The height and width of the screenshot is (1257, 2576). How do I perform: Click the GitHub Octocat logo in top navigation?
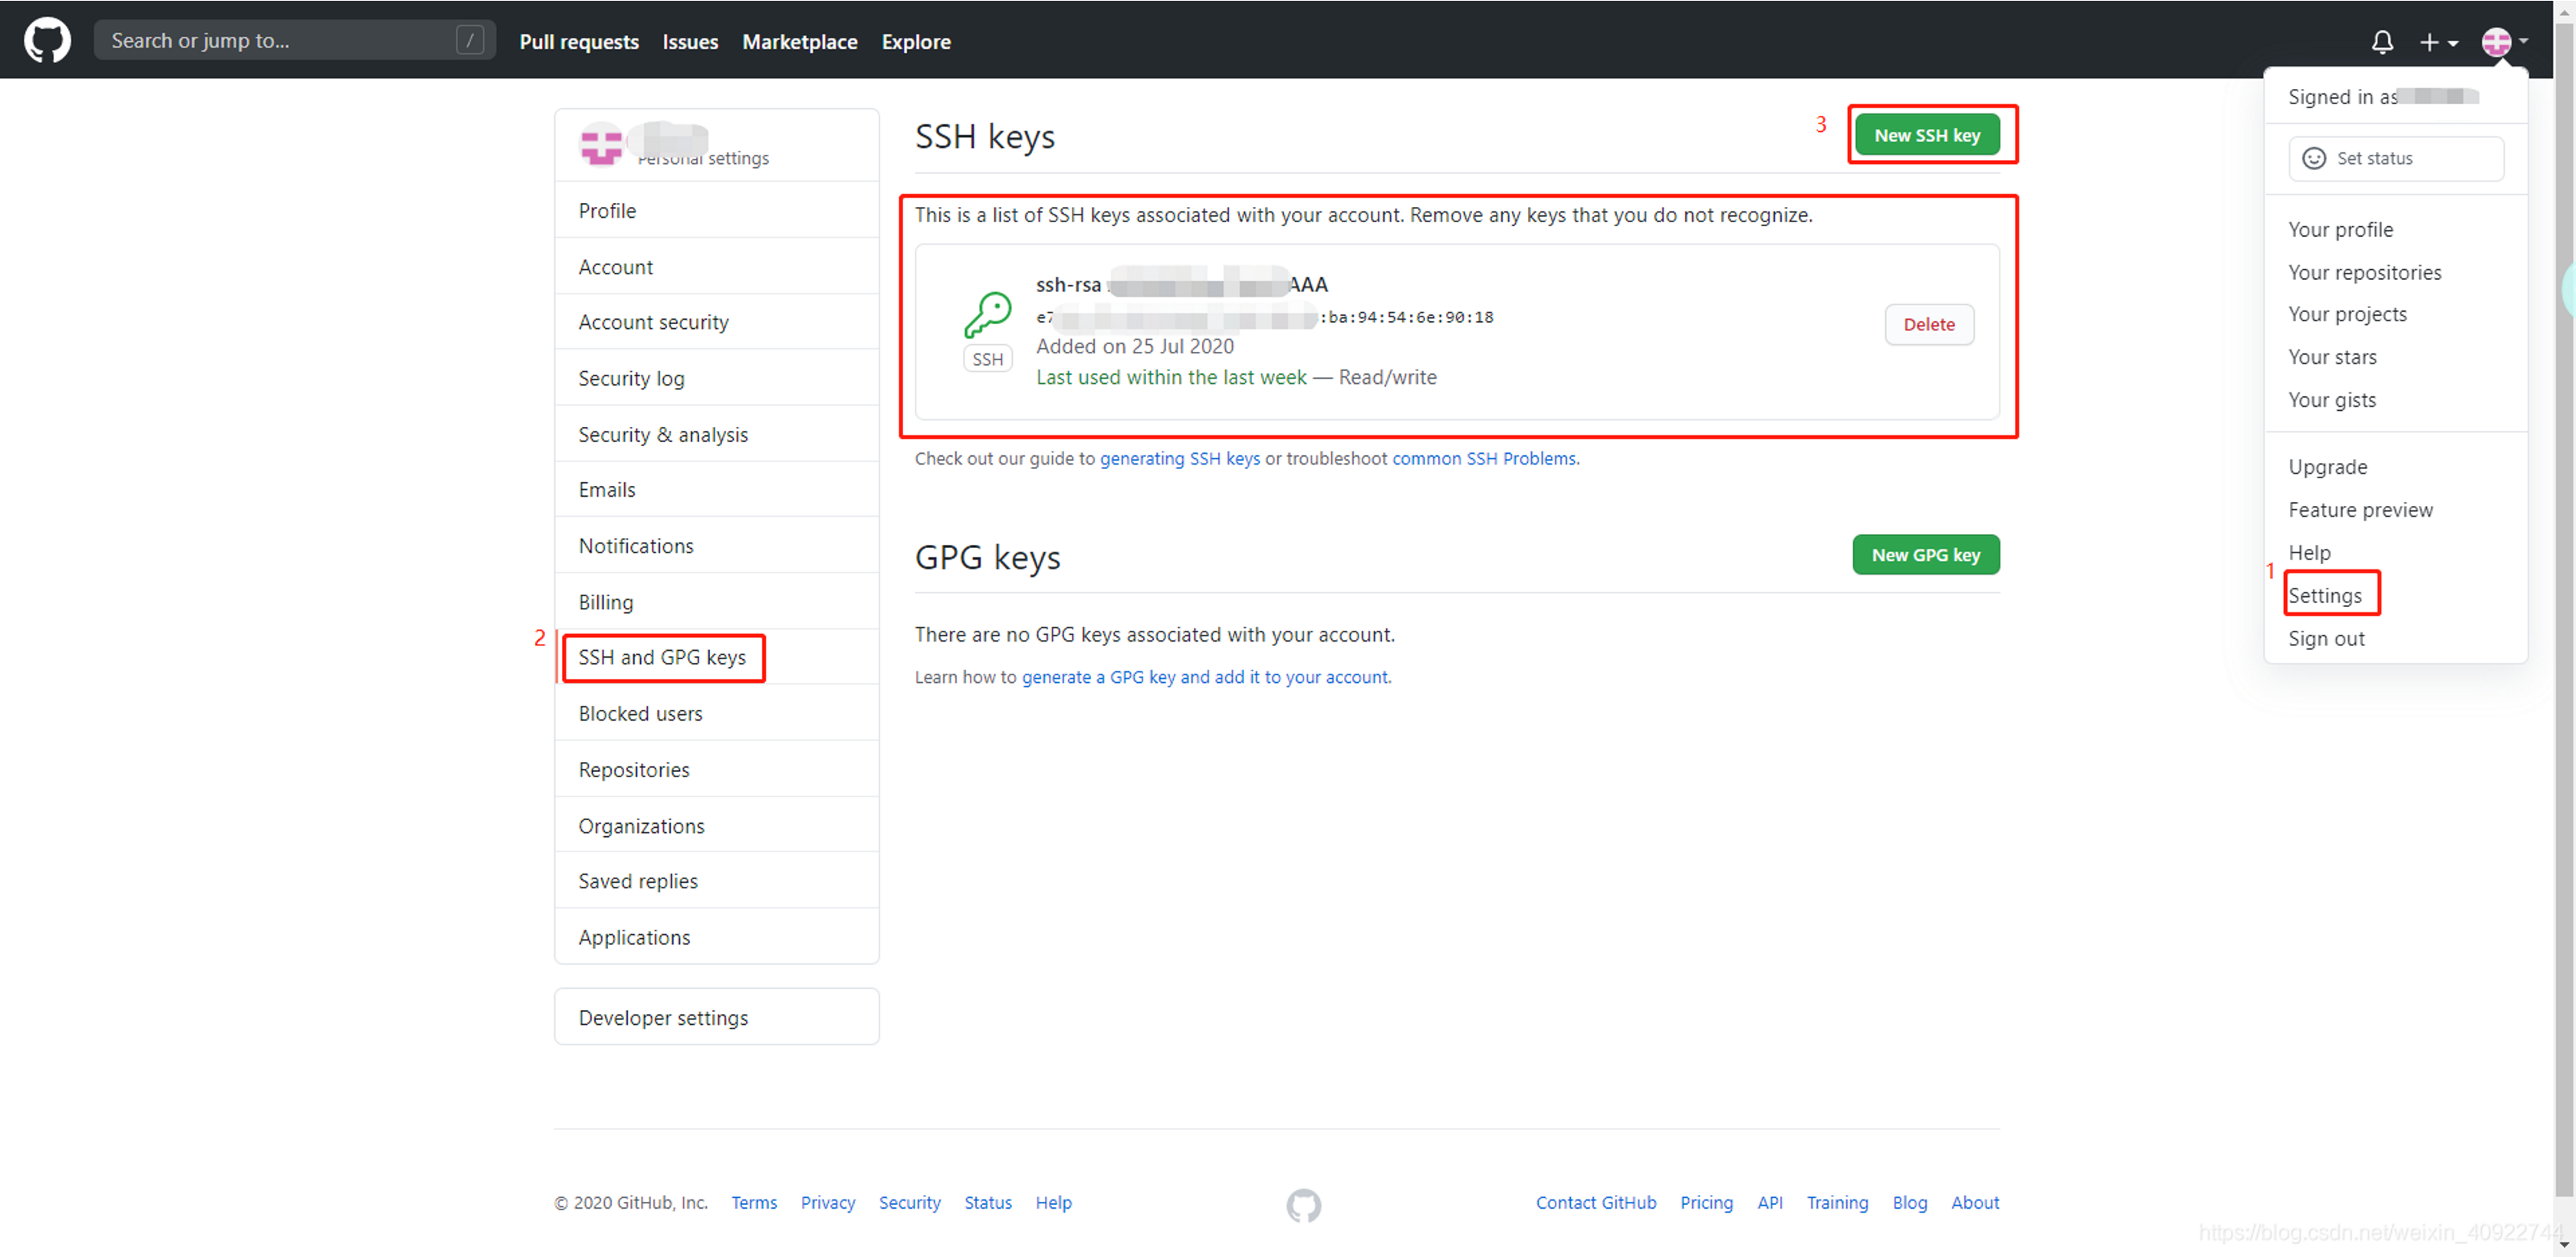(x=47, y=40)
